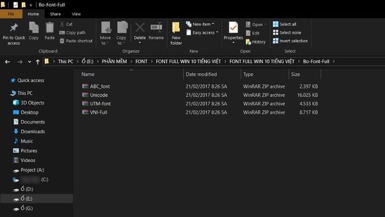Image resolution: width=385 pixels, height=217 pixels.
Task: Open Desktop in the sidebar
Action: pyautogui.click(x=30, y=112)
